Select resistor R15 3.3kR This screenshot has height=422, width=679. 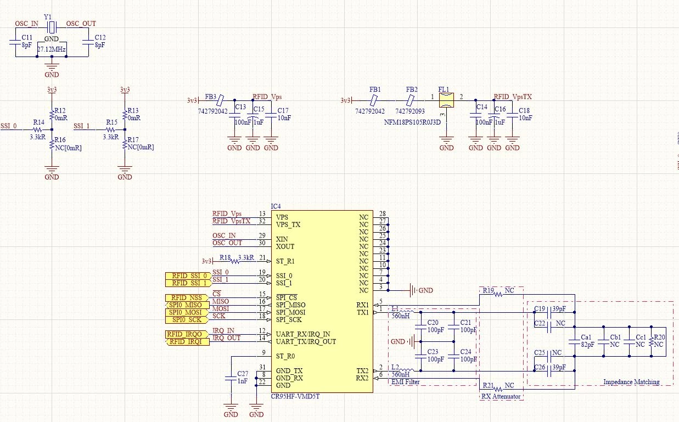pyautogui.click(x=111, y=129)
